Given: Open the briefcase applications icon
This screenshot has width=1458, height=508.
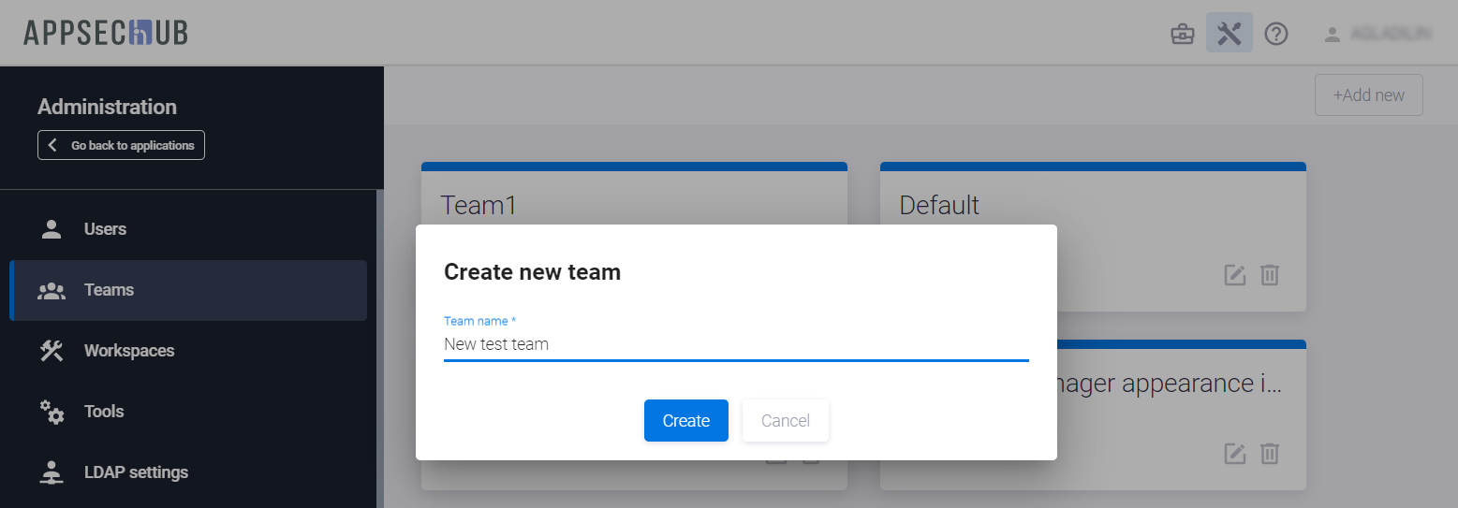Looking at the screenshot, I should tap(1183, 34).
